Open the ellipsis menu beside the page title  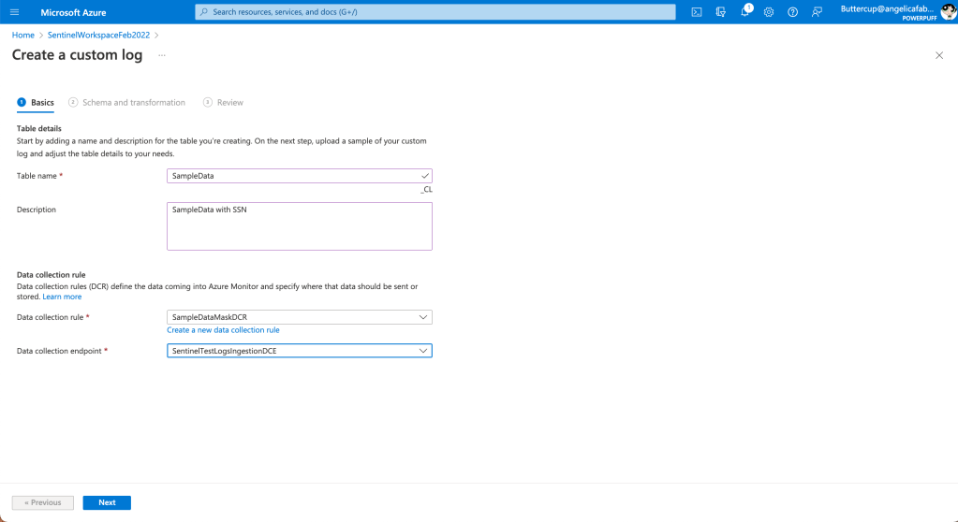pos(161,55)
